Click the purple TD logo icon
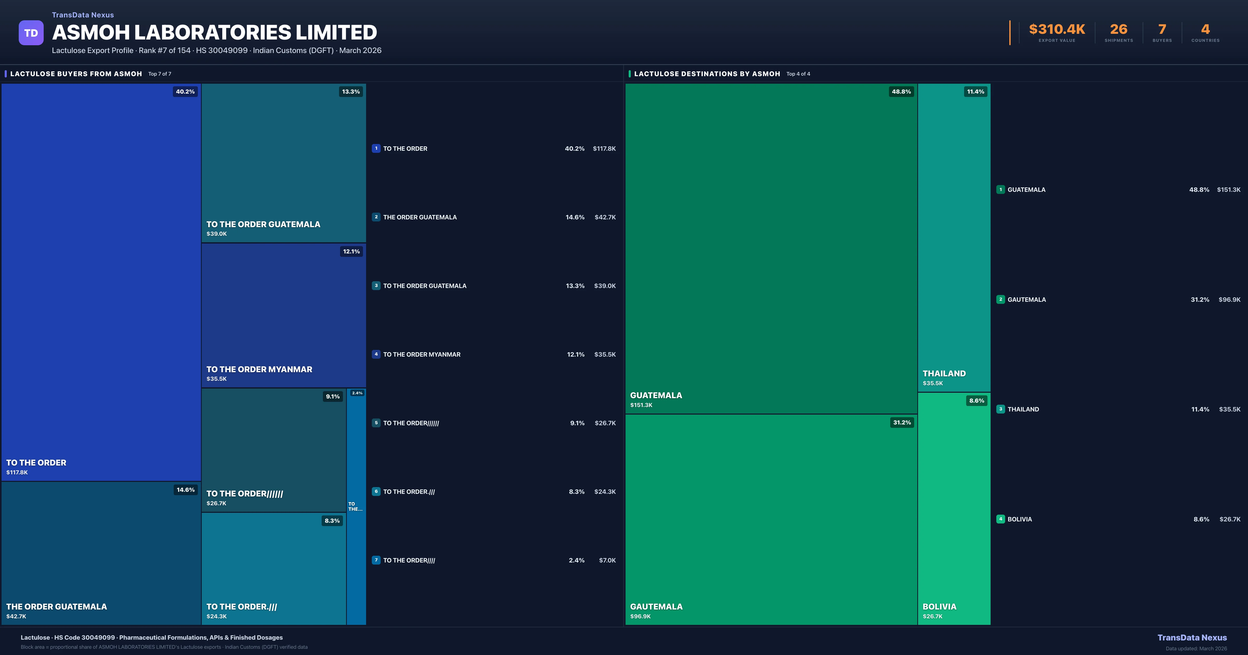 pos(31,33)
